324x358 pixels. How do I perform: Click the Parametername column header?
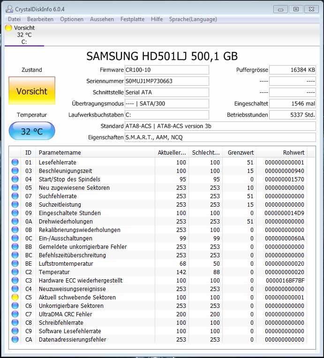[x=95, y=152]
